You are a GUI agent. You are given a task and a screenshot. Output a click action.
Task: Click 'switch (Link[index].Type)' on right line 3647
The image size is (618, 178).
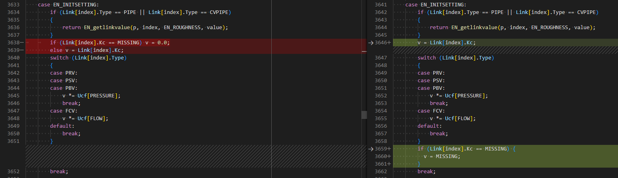click(x=456, y=58)
